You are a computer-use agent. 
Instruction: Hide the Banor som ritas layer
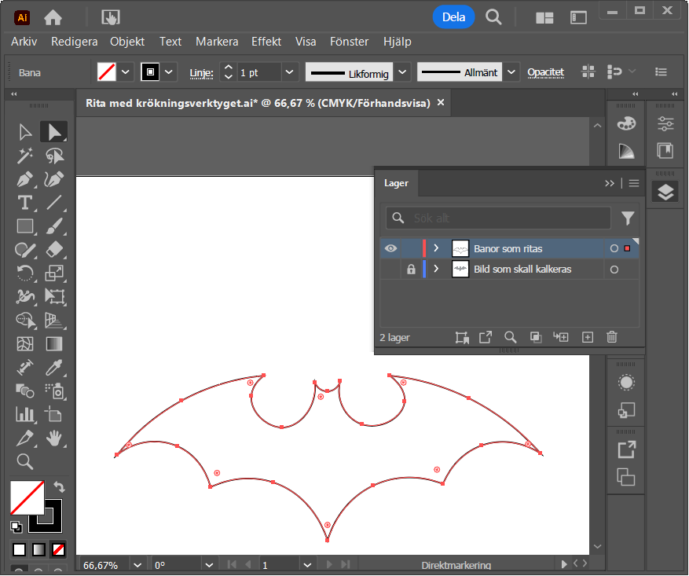[x=390, y=249]
